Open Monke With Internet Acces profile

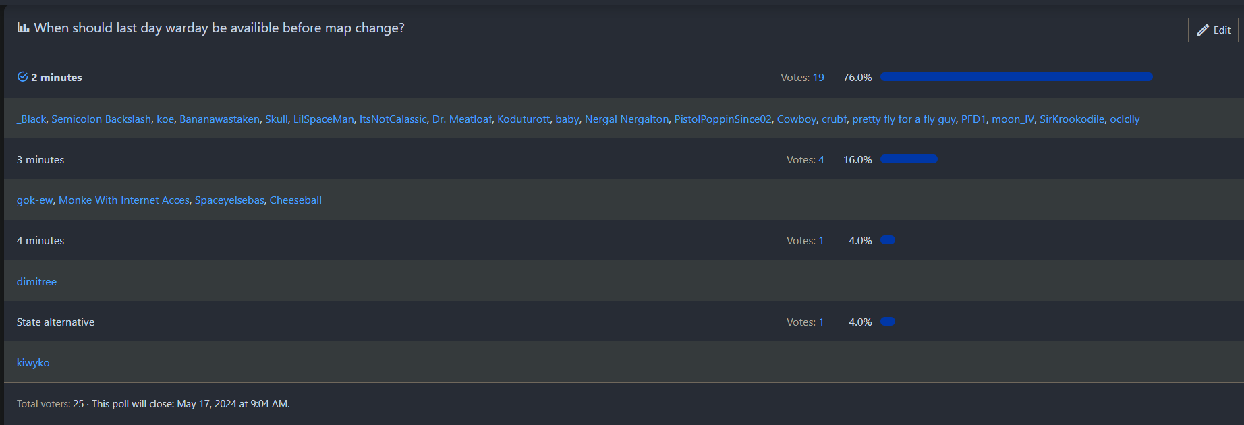[124, 200]
